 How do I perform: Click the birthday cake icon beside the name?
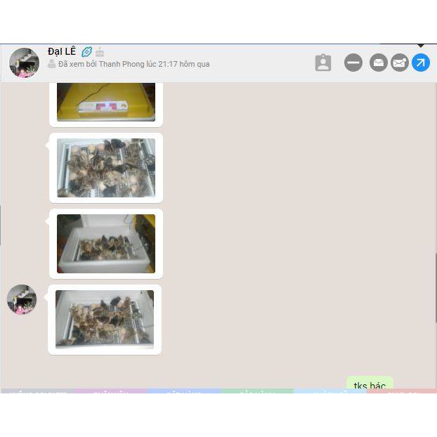tap(100, 51)
